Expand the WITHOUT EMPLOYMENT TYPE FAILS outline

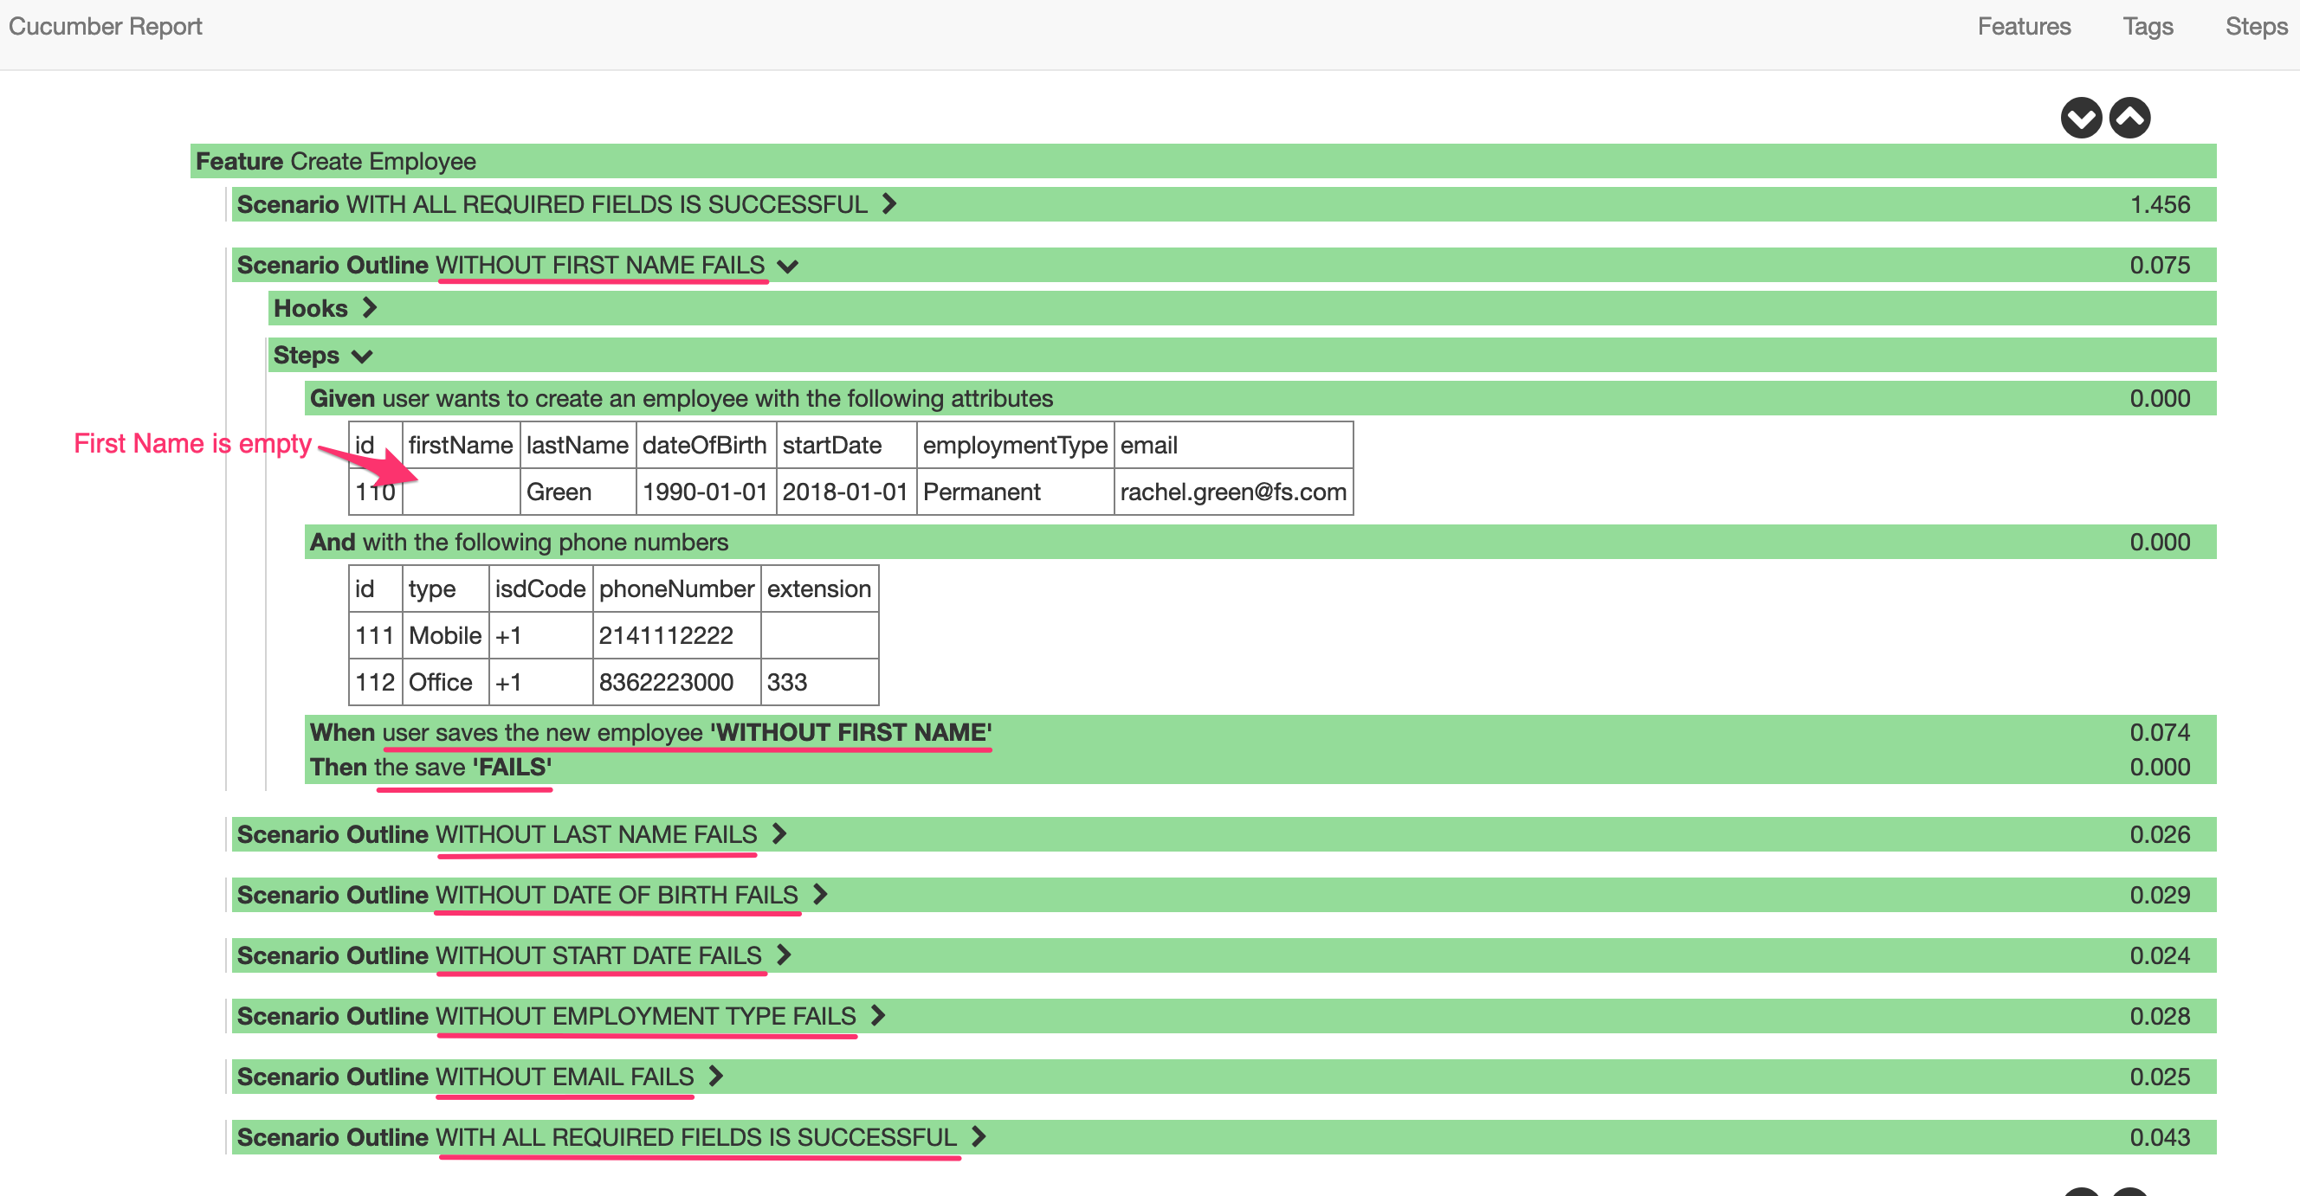(x=880, y=1016)
